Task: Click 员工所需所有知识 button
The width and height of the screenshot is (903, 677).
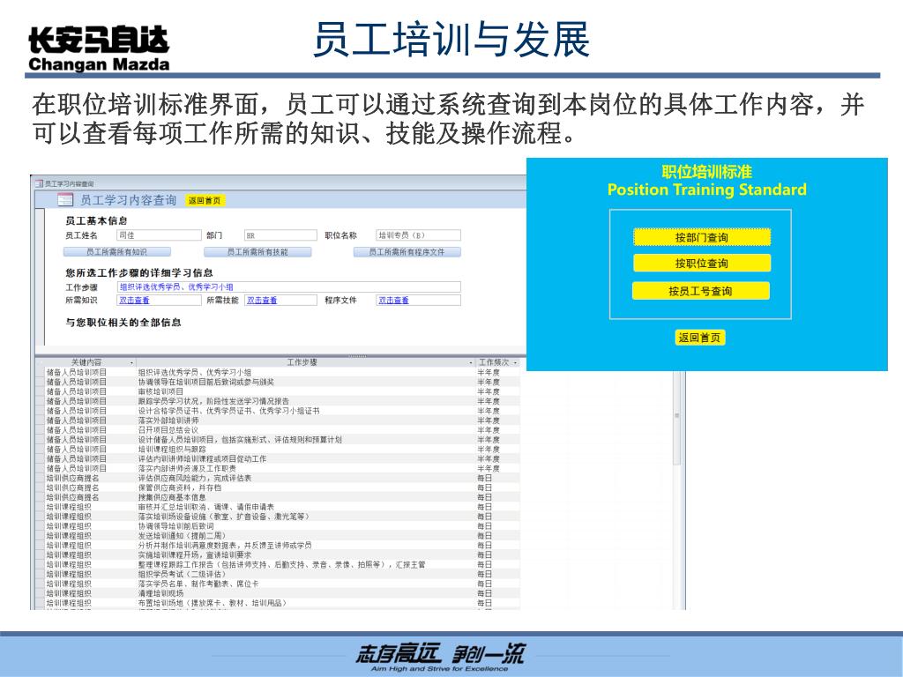Action: tap(117, 252)
